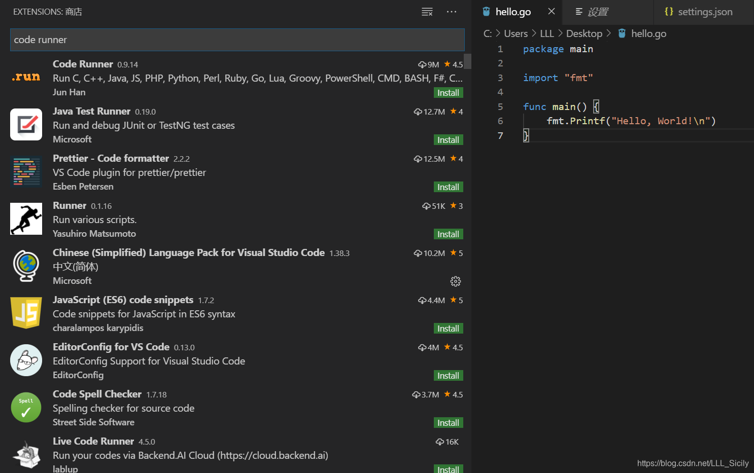Click the Code Spell Checker green icon
The image size is (754, 473).
tap(26, 407)
